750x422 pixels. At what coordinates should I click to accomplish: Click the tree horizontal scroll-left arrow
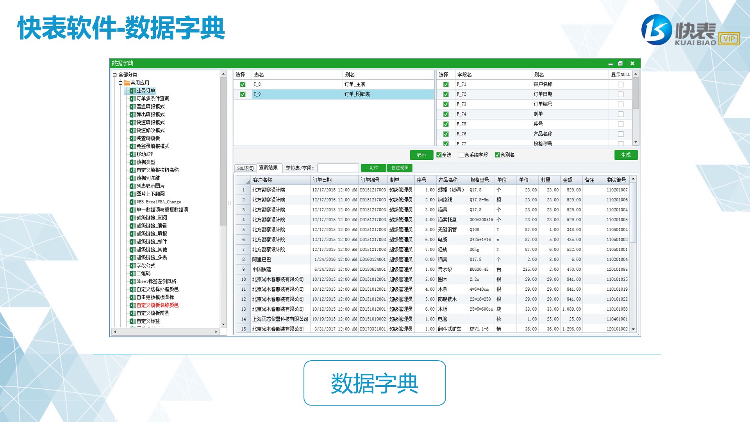(115, 332)
